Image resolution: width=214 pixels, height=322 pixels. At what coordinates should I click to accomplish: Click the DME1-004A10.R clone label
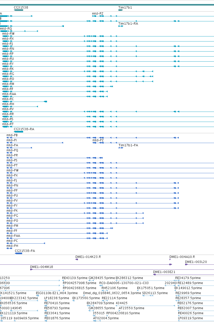(182, 257)
